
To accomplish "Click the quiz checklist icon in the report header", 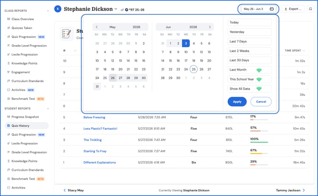I will tap(67, 34).
